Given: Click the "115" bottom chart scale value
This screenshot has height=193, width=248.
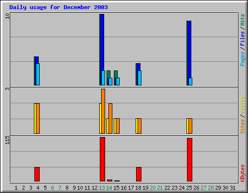Looking at the screenshot, I should (x=7, y=140).
